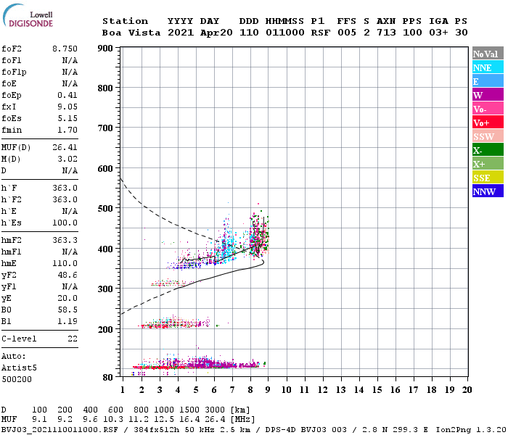Click the 011000 time value in header
508x435 pixels.
point(284,33)
